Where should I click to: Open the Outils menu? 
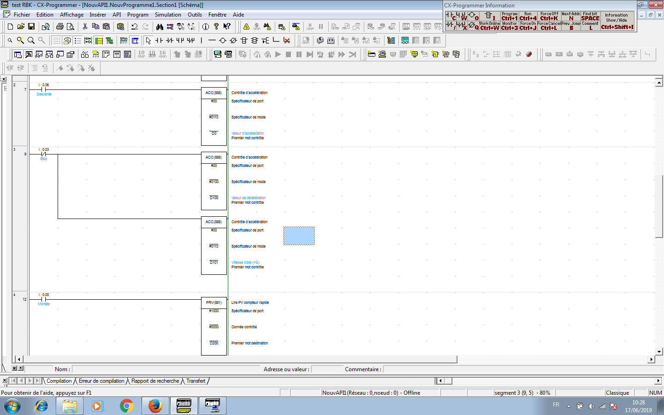click(x=195, y=15)
